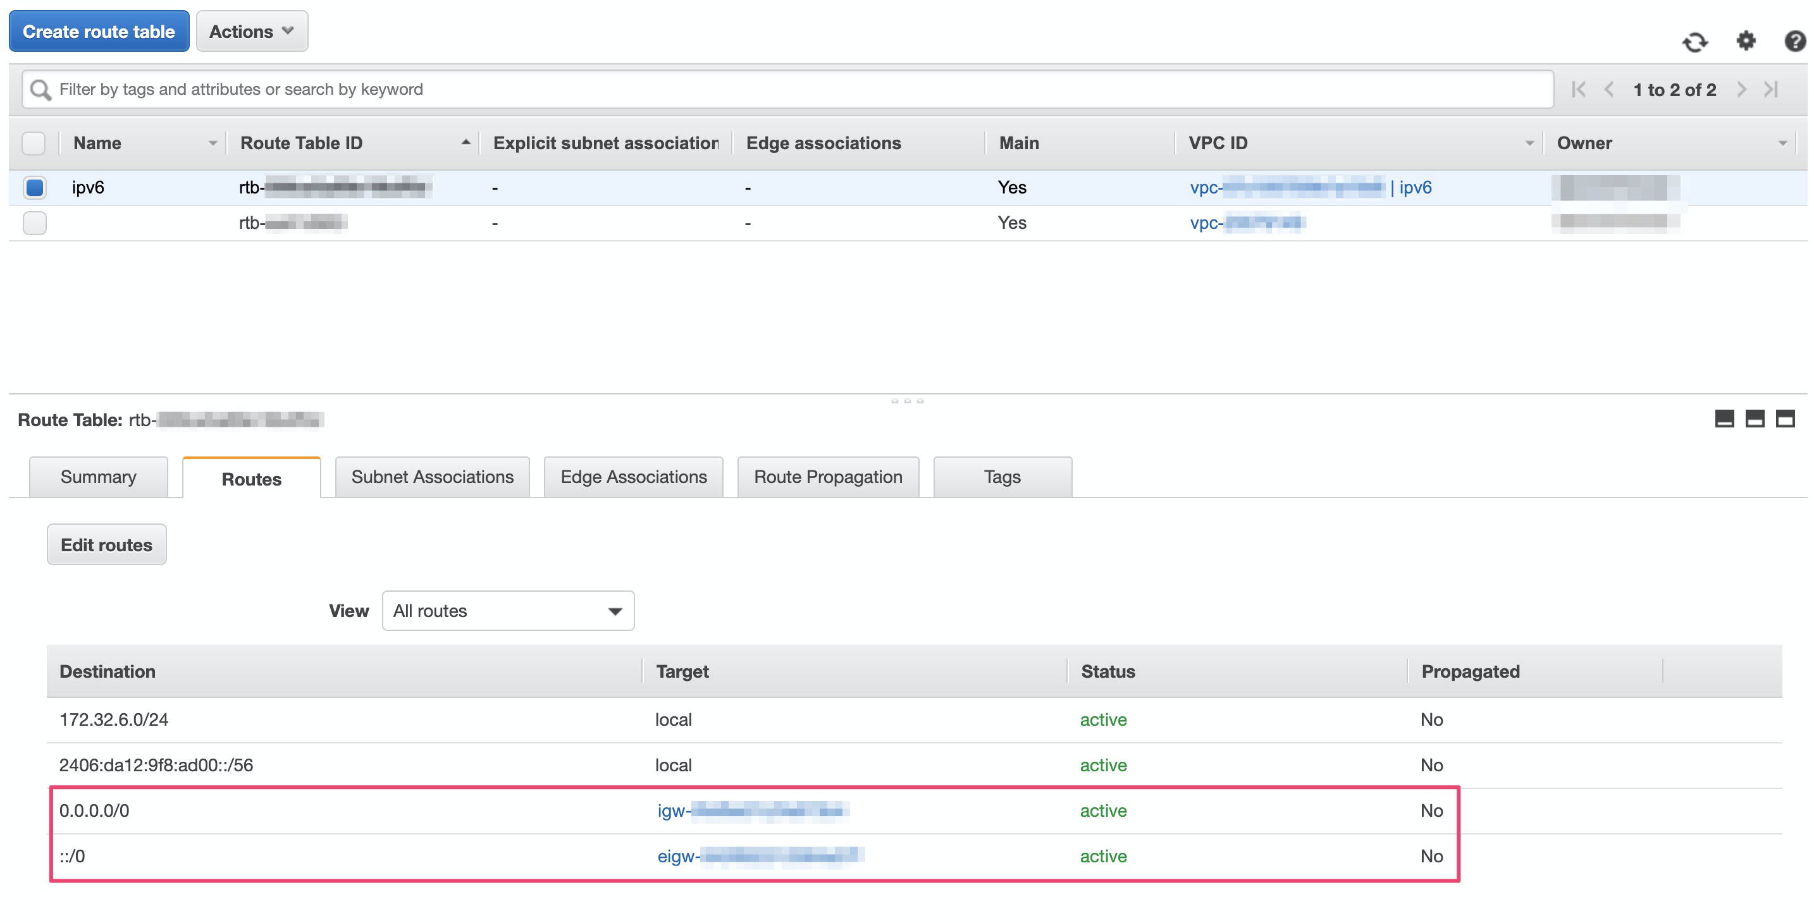1814x923 pixels.
Task: Click the Edit routes button
Action: (x=106, y=544)
